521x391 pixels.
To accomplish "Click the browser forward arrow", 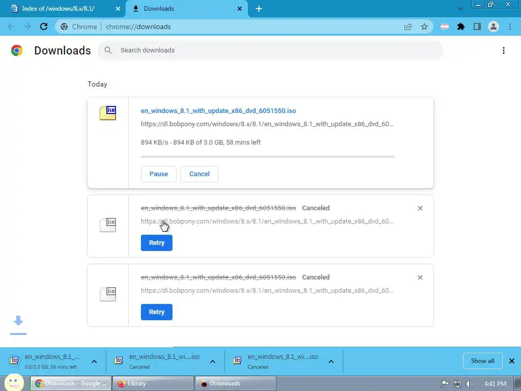I will point(27,26).
